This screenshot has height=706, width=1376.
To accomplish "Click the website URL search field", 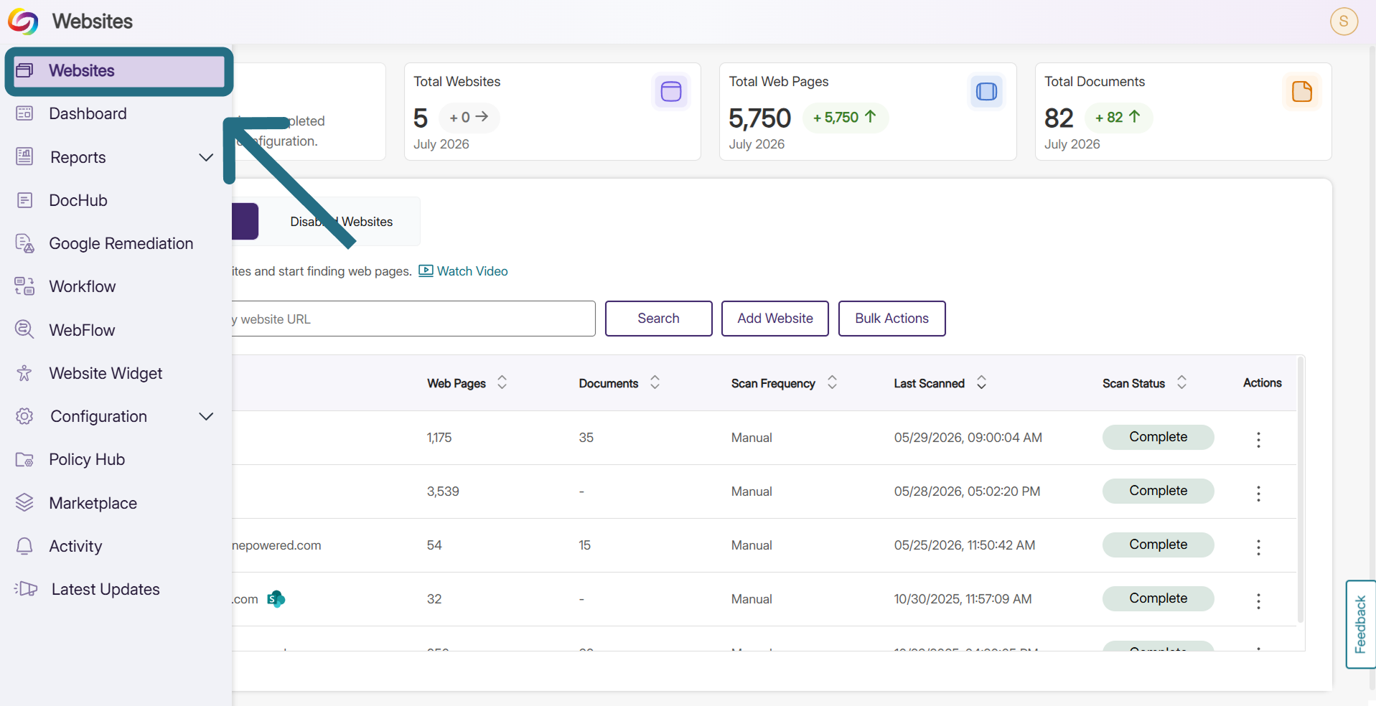I will coord(413,319).
